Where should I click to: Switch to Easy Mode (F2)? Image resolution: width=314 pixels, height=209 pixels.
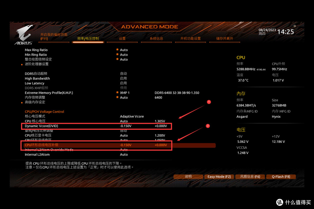coord(219,176)
